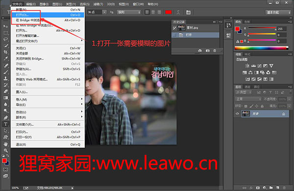Choose 关闭全部 menu item
Viewport: 294px width, 191px height.
tap(48, 53)
